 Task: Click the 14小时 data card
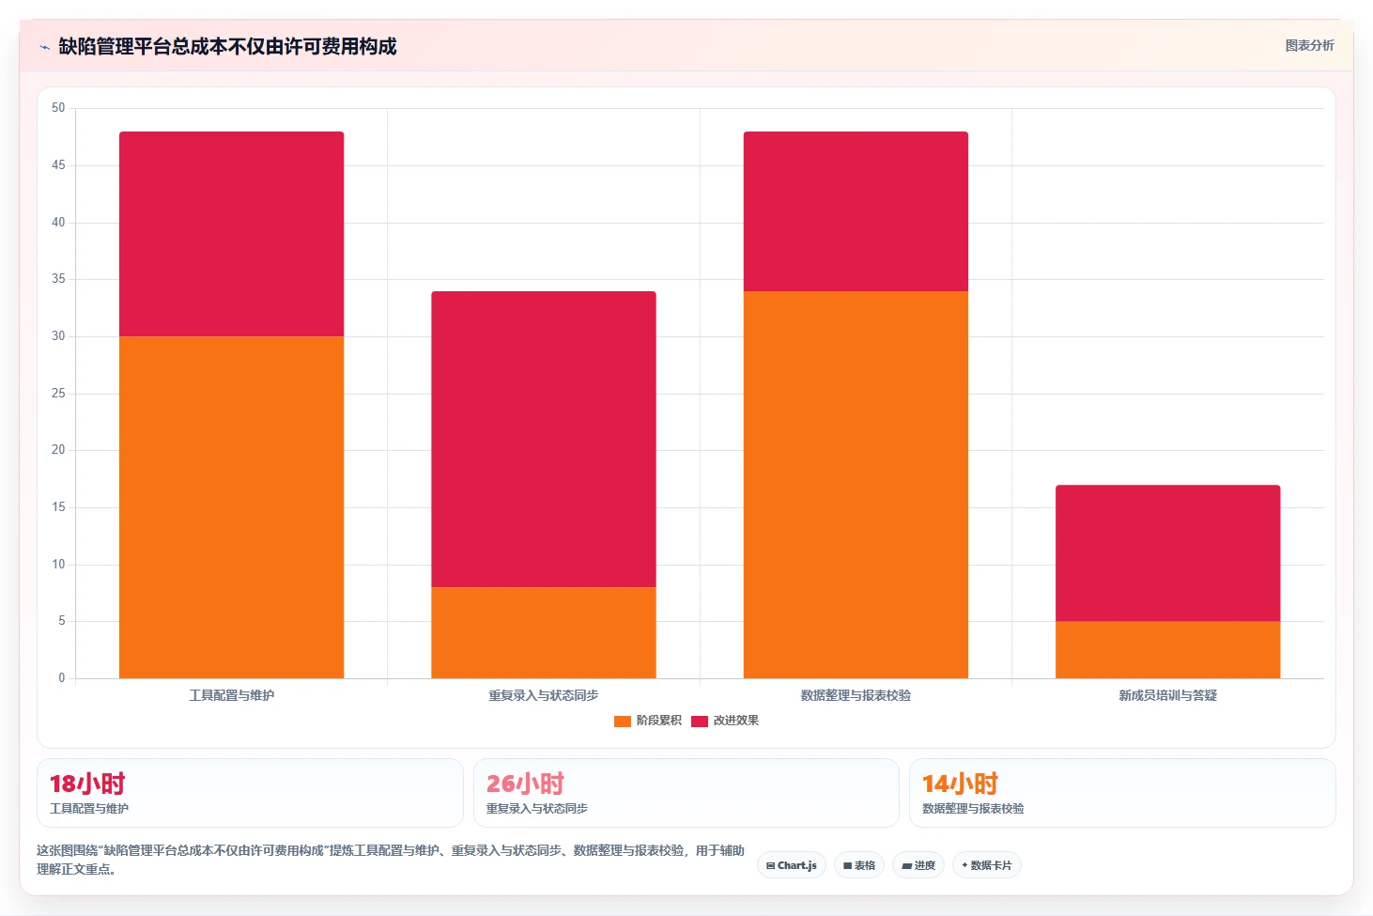[x=1122, y=793]
